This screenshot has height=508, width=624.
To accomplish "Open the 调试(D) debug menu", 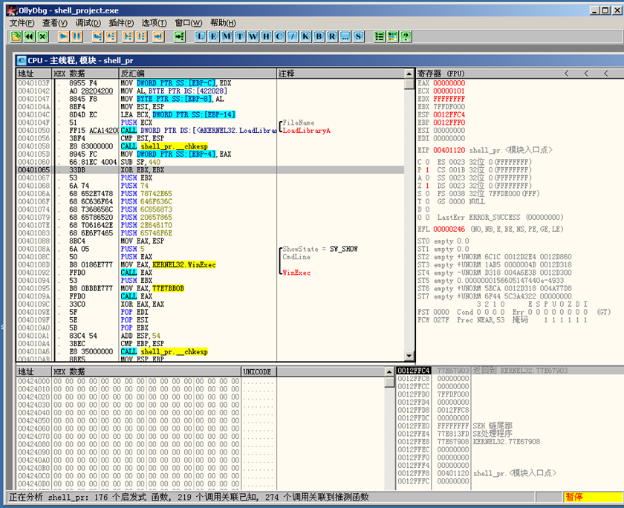I will point(88,23).
